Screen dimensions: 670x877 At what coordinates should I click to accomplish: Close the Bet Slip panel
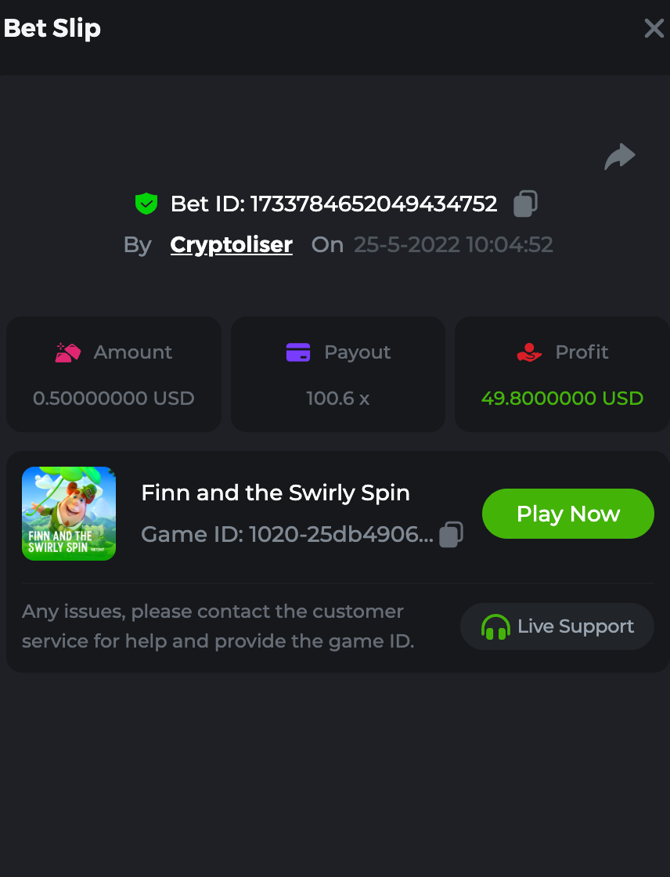click(654, 29)
